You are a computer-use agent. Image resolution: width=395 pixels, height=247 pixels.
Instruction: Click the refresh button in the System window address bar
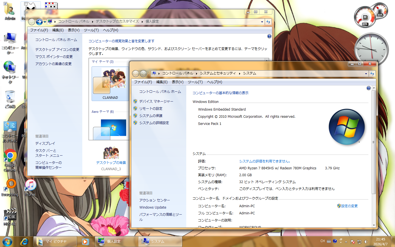[x=372, y=74]
